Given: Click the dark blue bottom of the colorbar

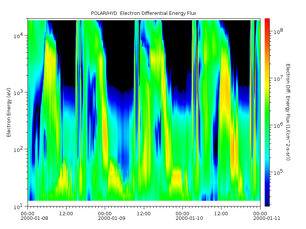Looking at the screenshot, I should (267, 202).
